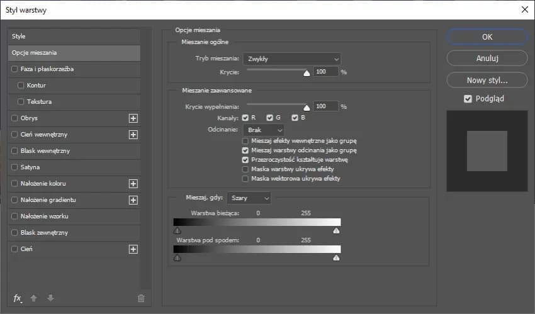The image size is (535, 314).
Task: Open the Mieszaj, gdy dropdown showing Szary
Action: 249,198
